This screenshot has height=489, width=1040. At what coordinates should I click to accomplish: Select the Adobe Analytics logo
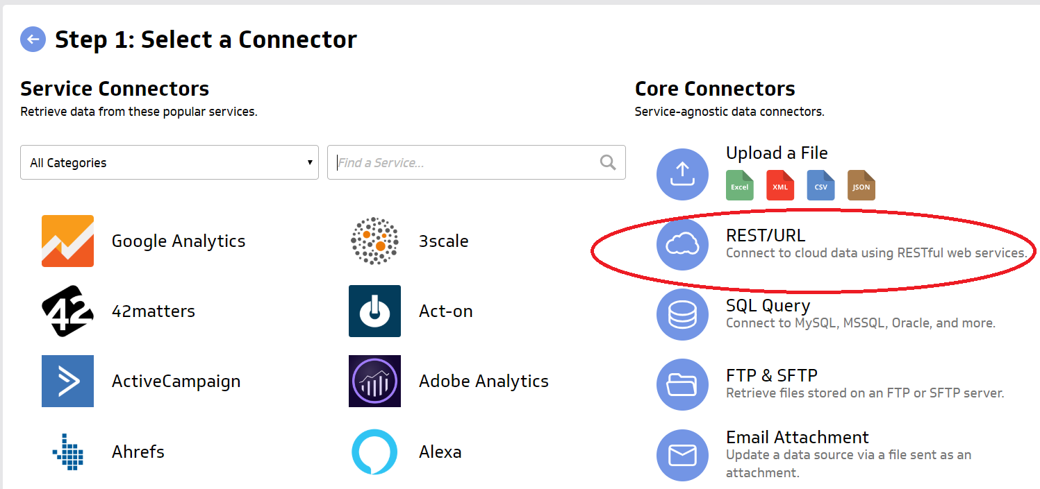[374, 381]
